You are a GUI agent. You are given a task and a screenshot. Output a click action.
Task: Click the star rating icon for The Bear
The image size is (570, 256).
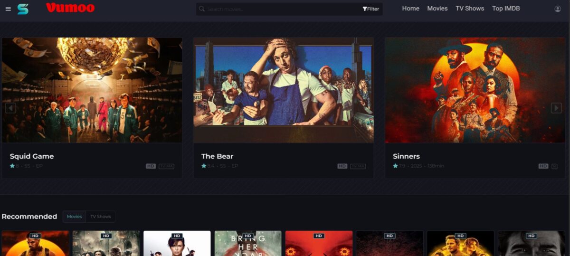tap(204, 166)
